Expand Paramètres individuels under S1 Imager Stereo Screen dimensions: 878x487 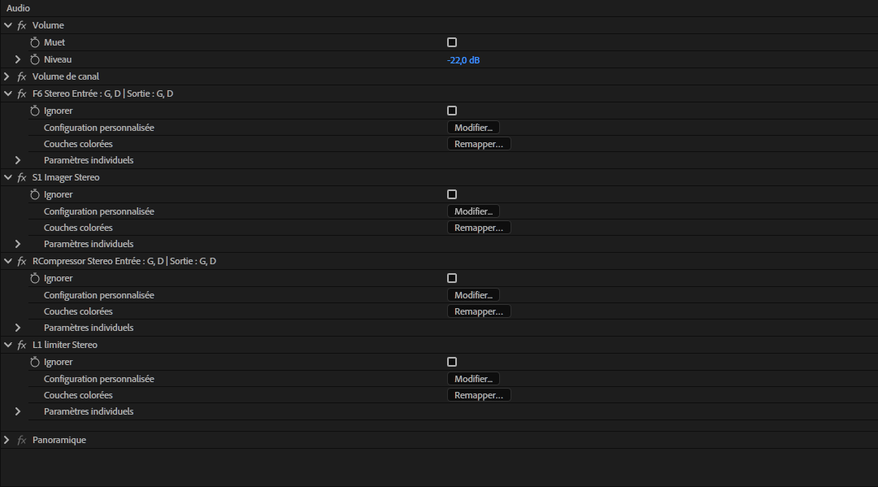click(x=18, y=244)
